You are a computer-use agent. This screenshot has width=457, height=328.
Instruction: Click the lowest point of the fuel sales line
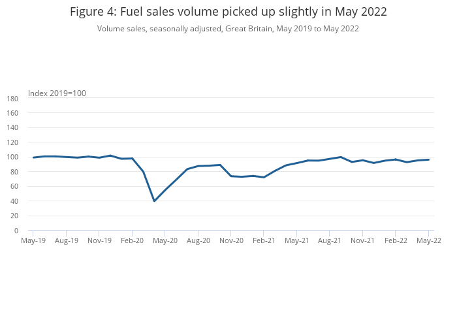[154, 201]
